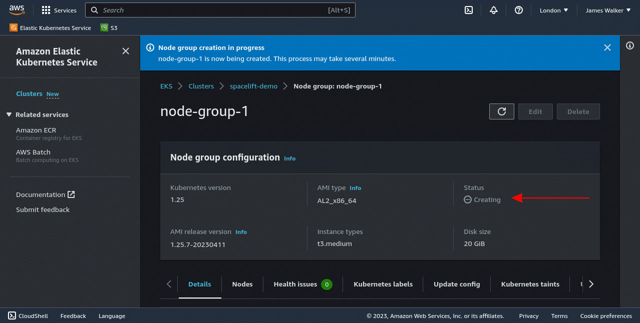This screenshot has width=640, height=323.
Task: Expand the London region dropdown
Action: (554, 10)
